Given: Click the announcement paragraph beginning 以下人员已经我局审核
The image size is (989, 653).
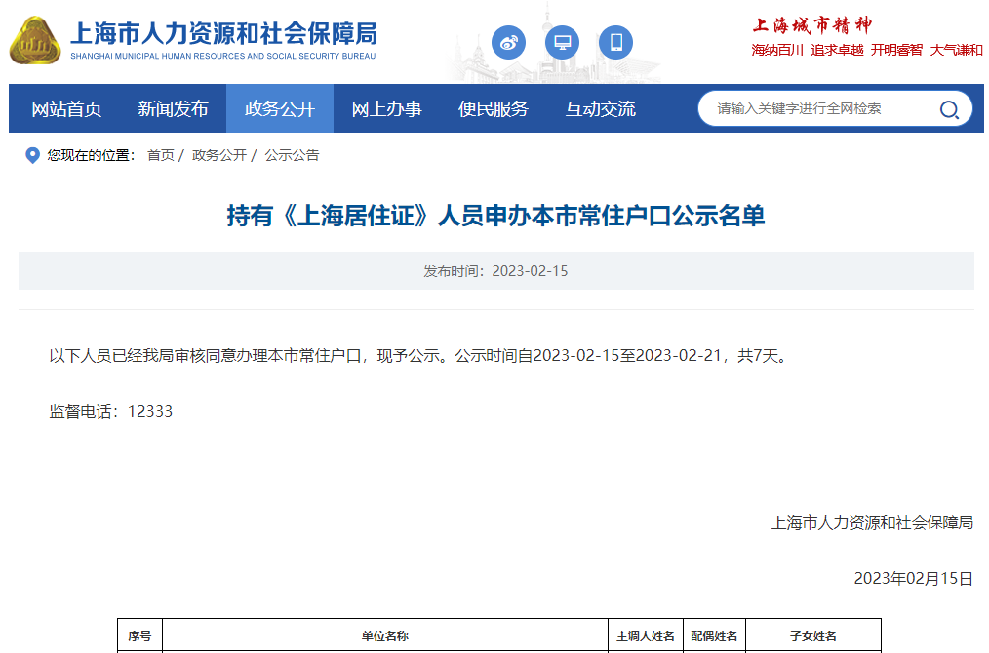Looking at the screenshot, I should (x=419, y=356).
